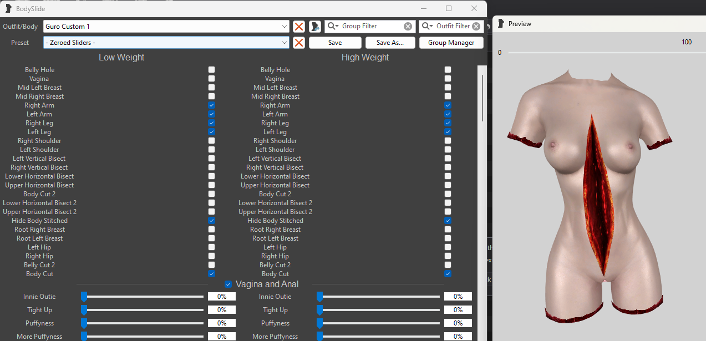Uncheck High Weight Left Arm
The height and width of the screenshot is (341, 706).
[x=448, y=114]
